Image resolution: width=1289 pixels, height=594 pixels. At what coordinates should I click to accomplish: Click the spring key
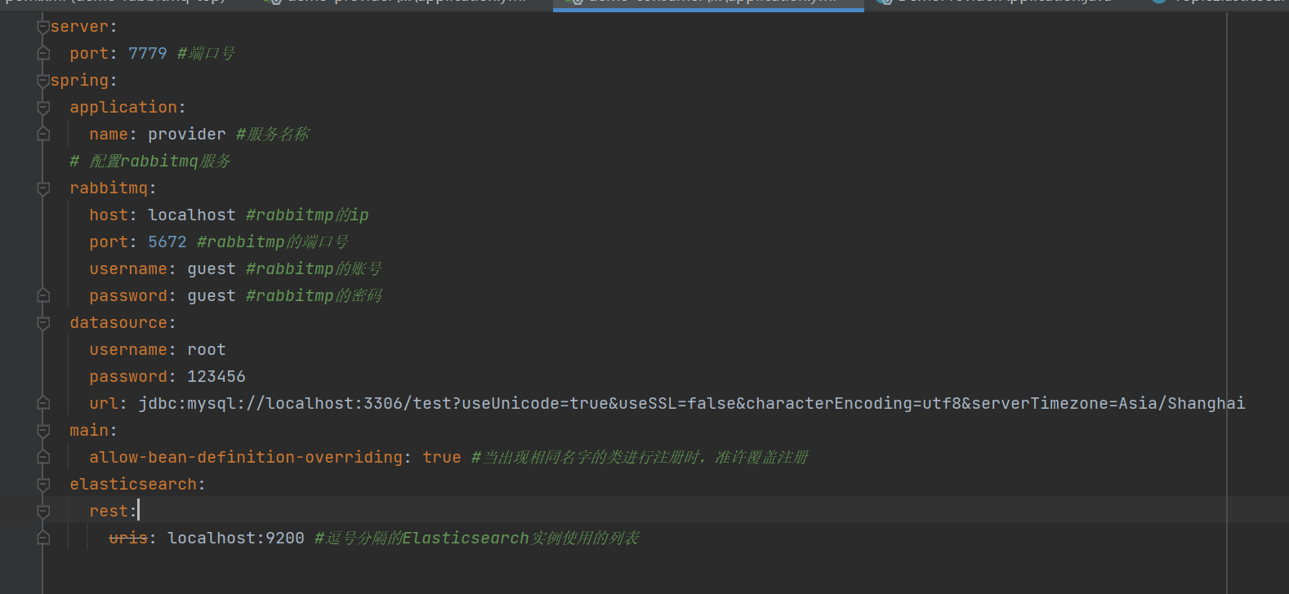click(x=79, y=81)
